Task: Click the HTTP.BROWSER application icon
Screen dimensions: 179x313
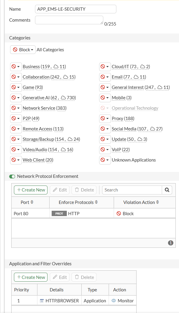Action: point(42,301)
